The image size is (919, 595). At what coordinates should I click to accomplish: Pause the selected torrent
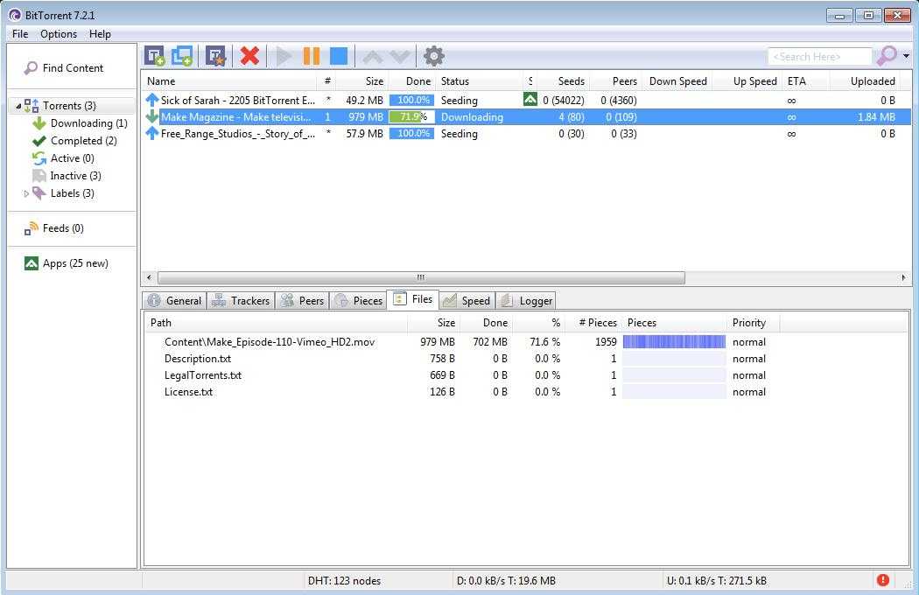click(312, 56)
